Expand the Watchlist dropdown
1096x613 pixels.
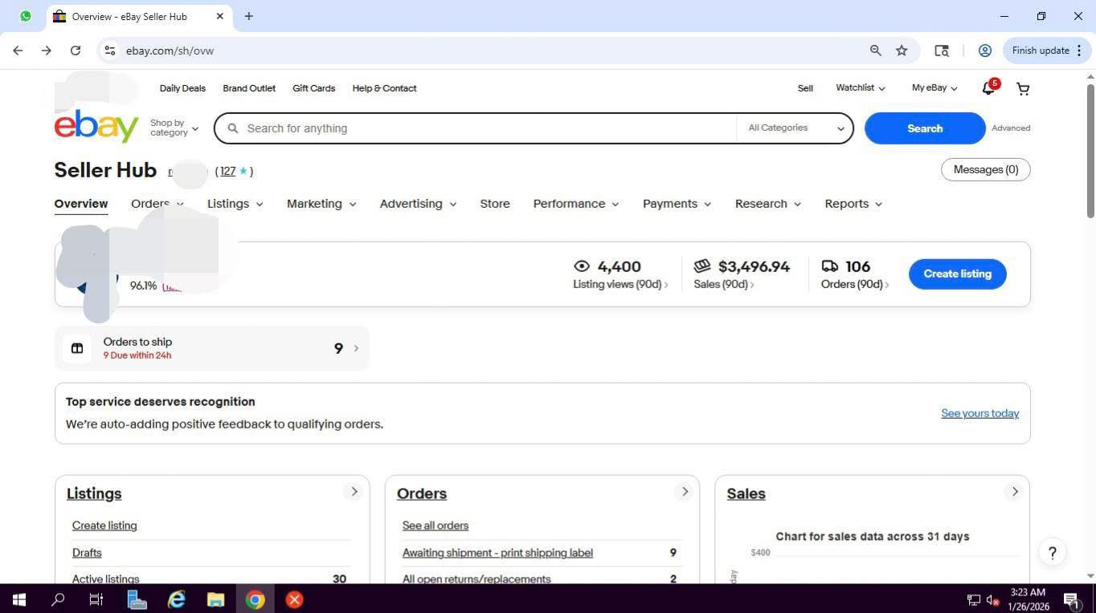click(858, 88)
